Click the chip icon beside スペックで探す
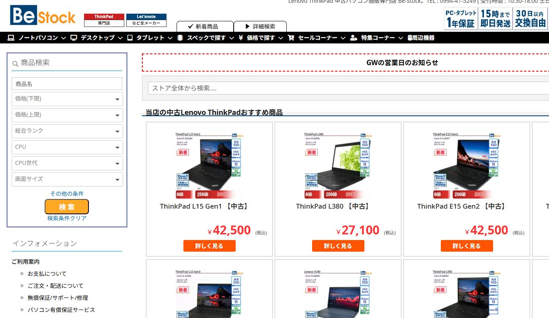 [180, 38]
